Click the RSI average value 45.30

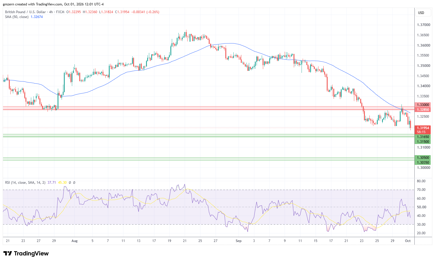(62, 183)
